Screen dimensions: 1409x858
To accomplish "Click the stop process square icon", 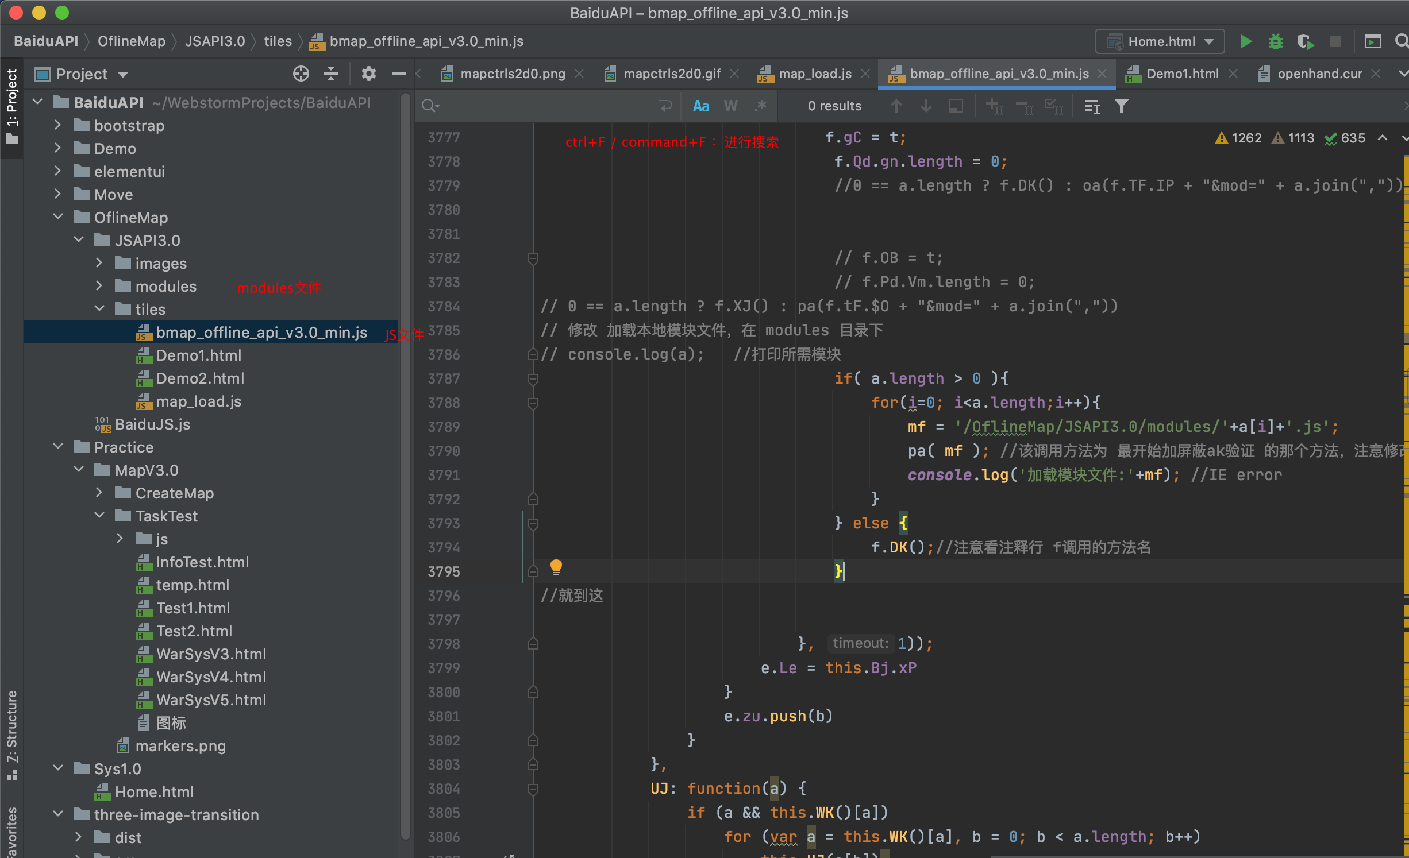I will tap(1335, 42).
